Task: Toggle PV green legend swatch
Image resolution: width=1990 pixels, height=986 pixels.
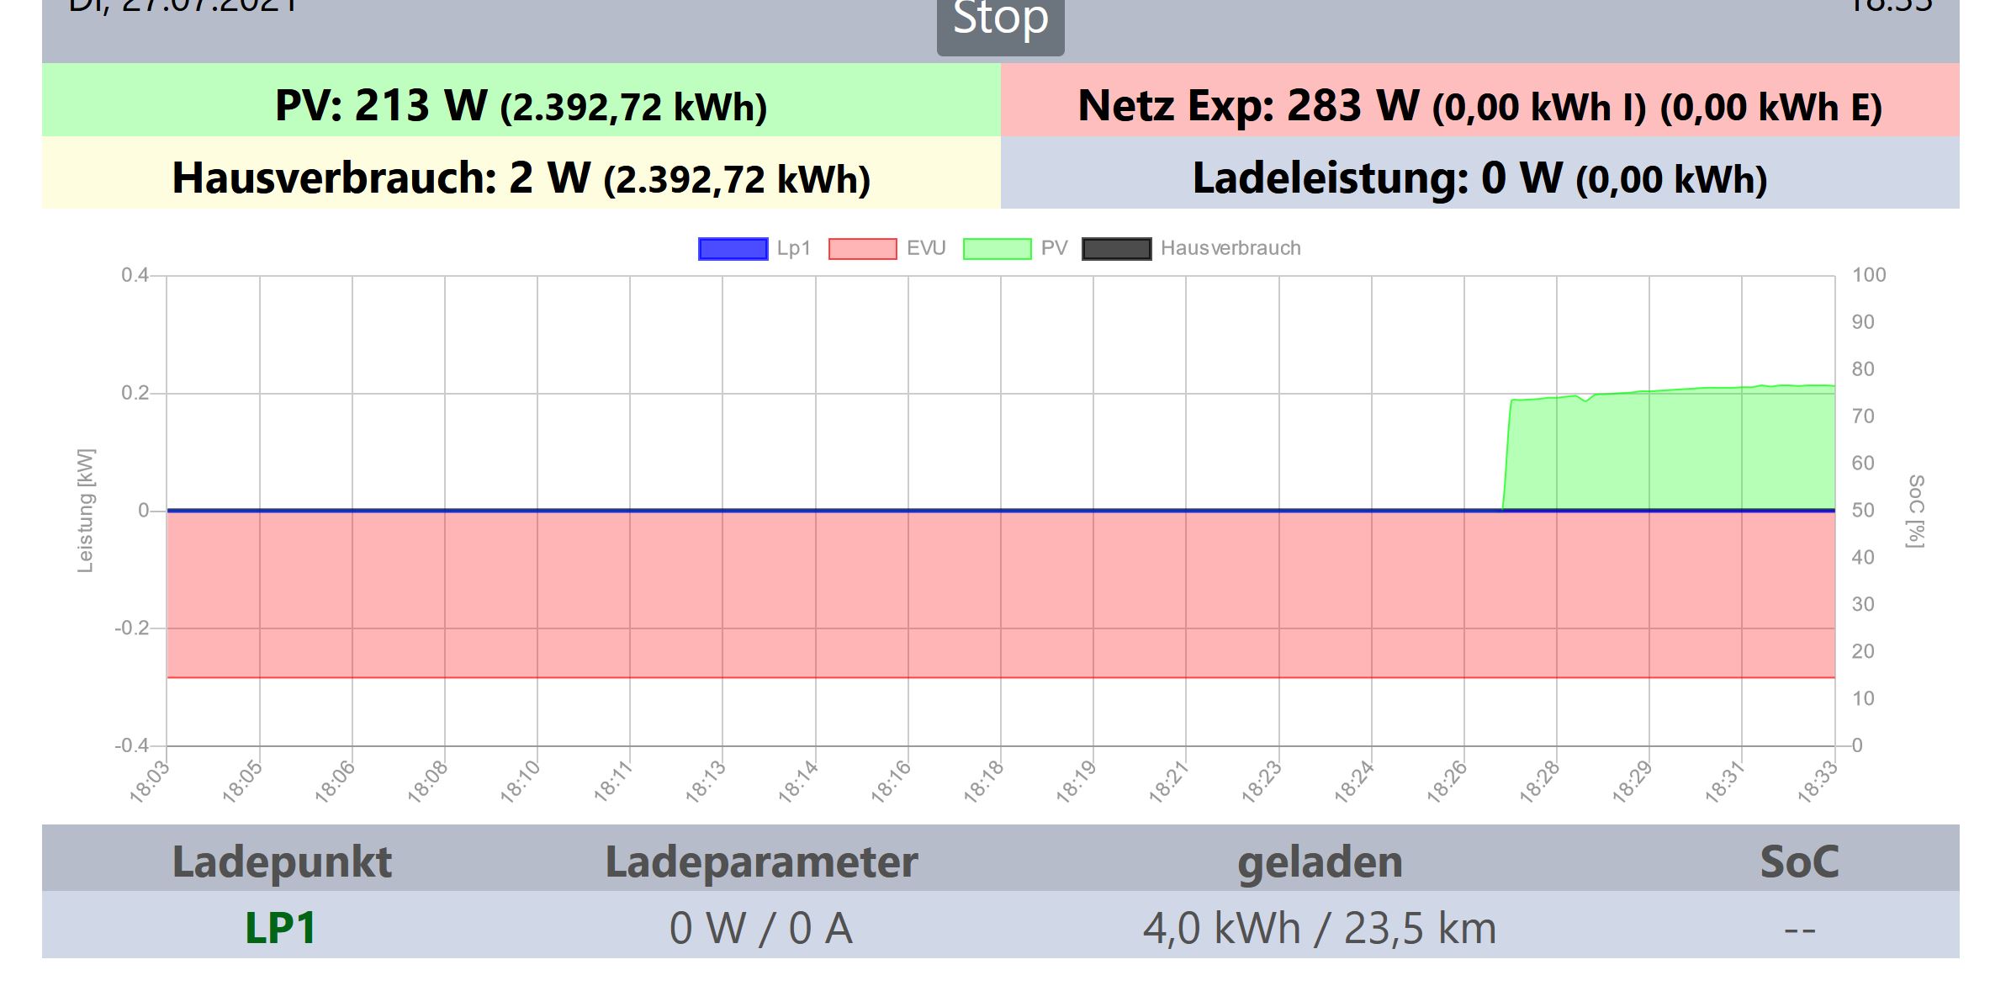Action: click(997, 249)
